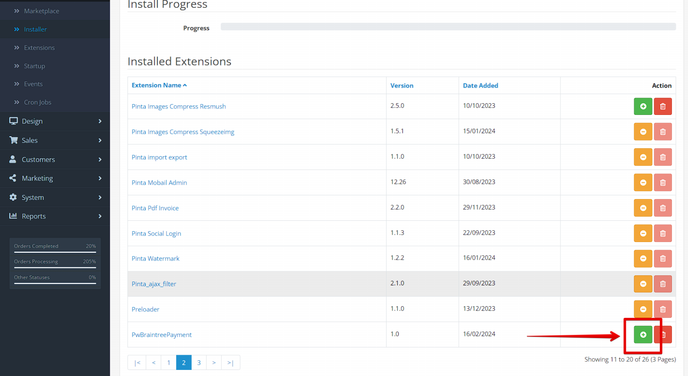Install PwBraintreePayment with green plus button
688x376 pixels.
[643, 334]
